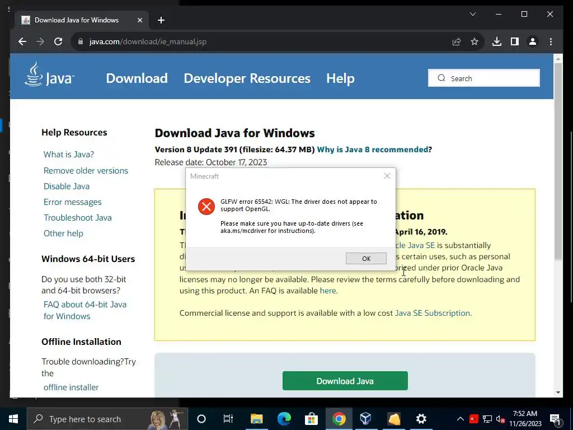This screenshot has height=430, width=573.
Task: Open Disable Java link
Action: 67,186
